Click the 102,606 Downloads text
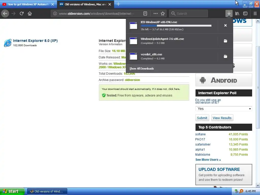The height and width of the screenshot is (195, 260). point(25,45)
